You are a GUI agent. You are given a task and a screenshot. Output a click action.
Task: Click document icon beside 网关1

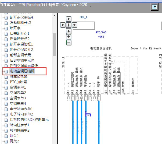(x=6, y=136)
